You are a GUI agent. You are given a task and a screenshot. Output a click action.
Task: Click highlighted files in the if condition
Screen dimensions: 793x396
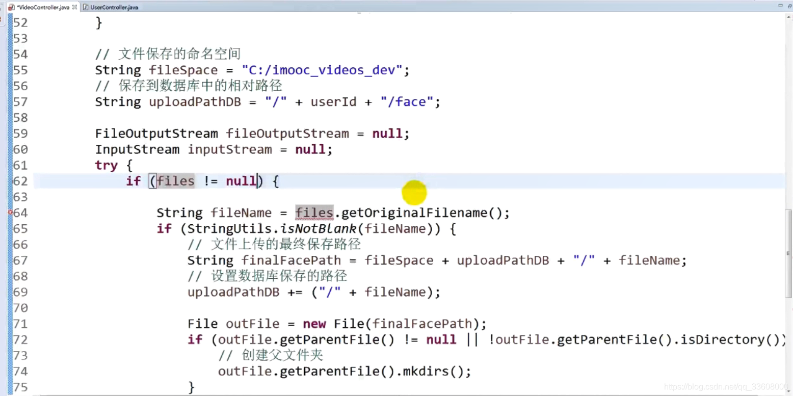click(175, 181)
